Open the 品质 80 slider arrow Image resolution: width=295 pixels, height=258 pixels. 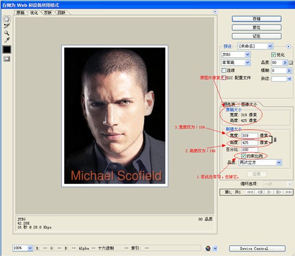285,62
